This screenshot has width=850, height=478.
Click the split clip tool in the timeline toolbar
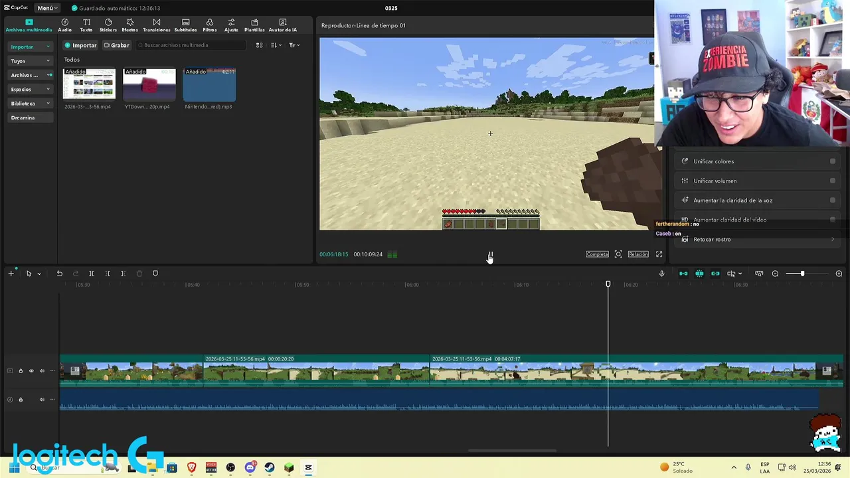coord(92,274)
